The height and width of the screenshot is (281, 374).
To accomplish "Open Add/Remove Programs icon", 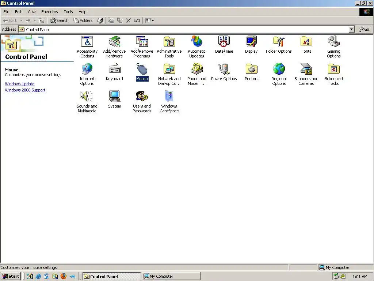I will coord(142,47).
